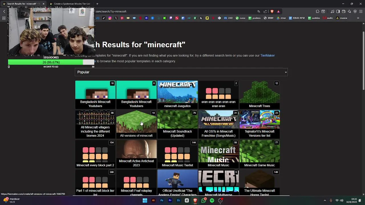Open CapCut from the taskbar
Viewport: 365px width, 205px height.
(x=187, y=200)
